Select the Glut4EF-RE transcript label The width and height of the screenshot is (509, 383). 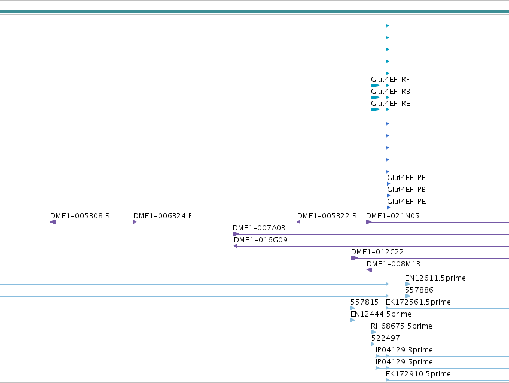click(391, 104)
